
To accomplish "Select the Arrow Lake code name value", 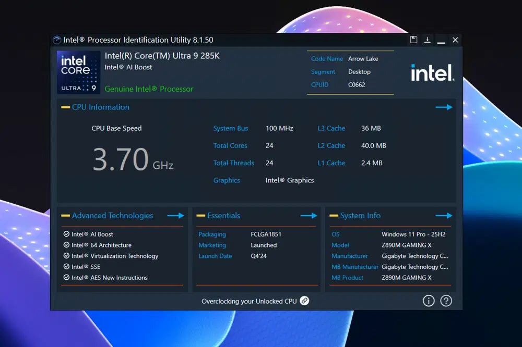I will pyautogui.click(x=363, y=59).
